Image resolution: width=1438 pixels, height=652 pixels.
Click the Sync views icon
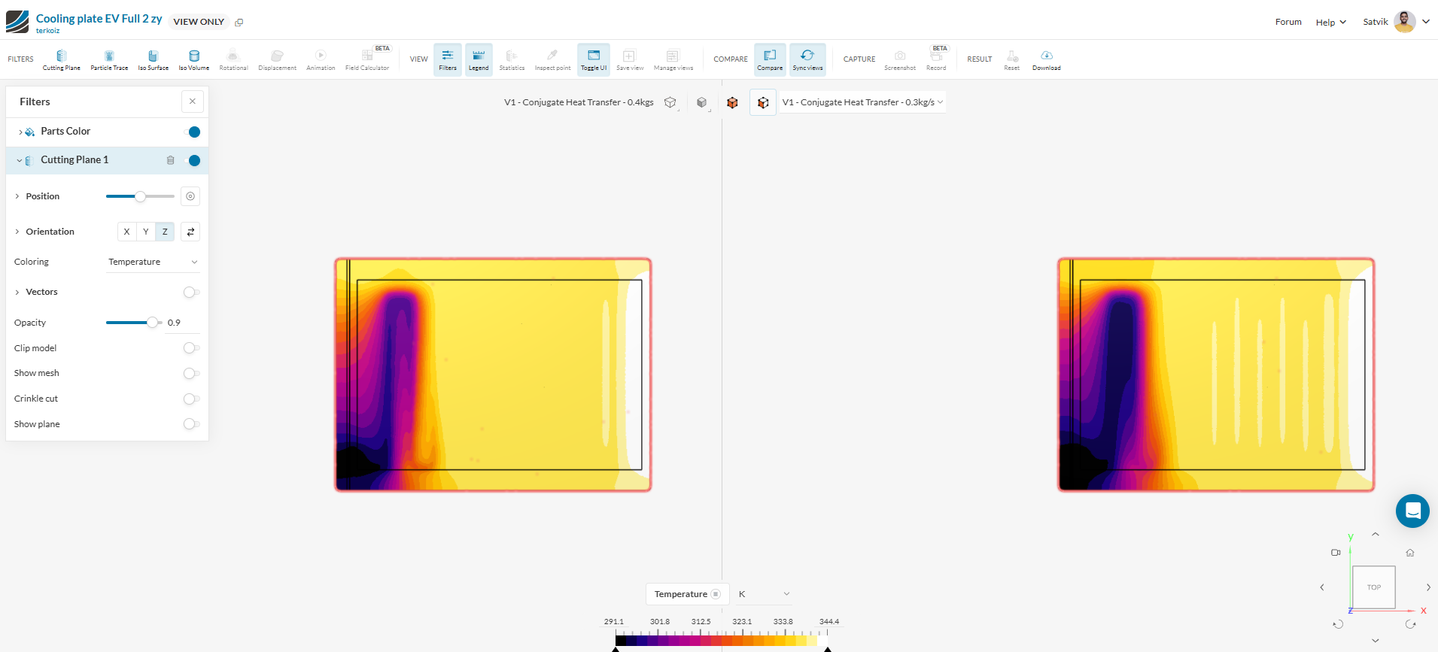click(x=807, y=59)
